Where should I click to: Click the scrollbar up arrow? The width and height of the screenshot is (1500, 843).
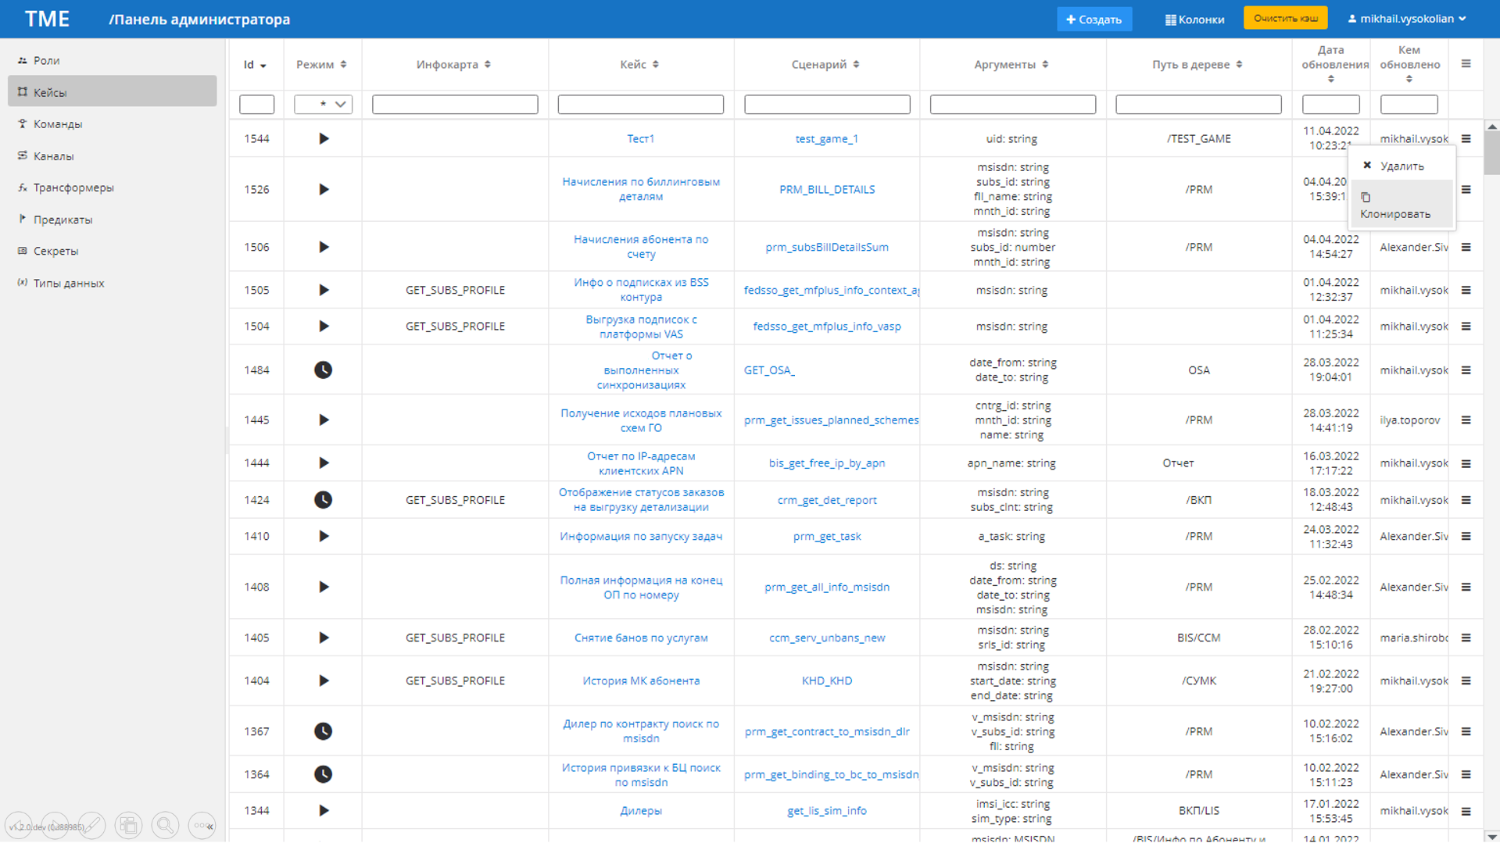[x=1491, y=126]
